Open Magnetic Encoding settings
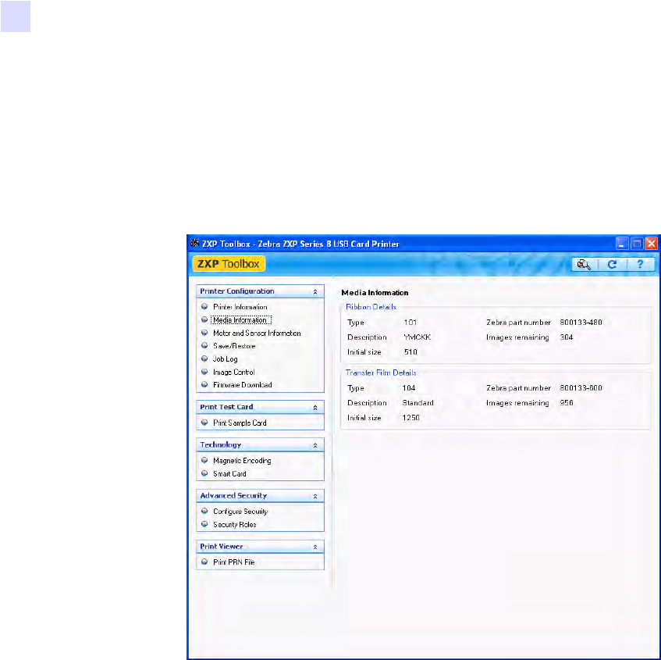Image resolution: width=661 pixels, height=660 pixels. click(242, 461)
